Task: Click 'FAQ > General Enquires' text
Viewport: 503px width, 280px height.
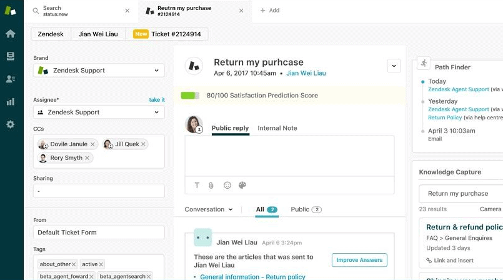Action: (x=459, y=238)
